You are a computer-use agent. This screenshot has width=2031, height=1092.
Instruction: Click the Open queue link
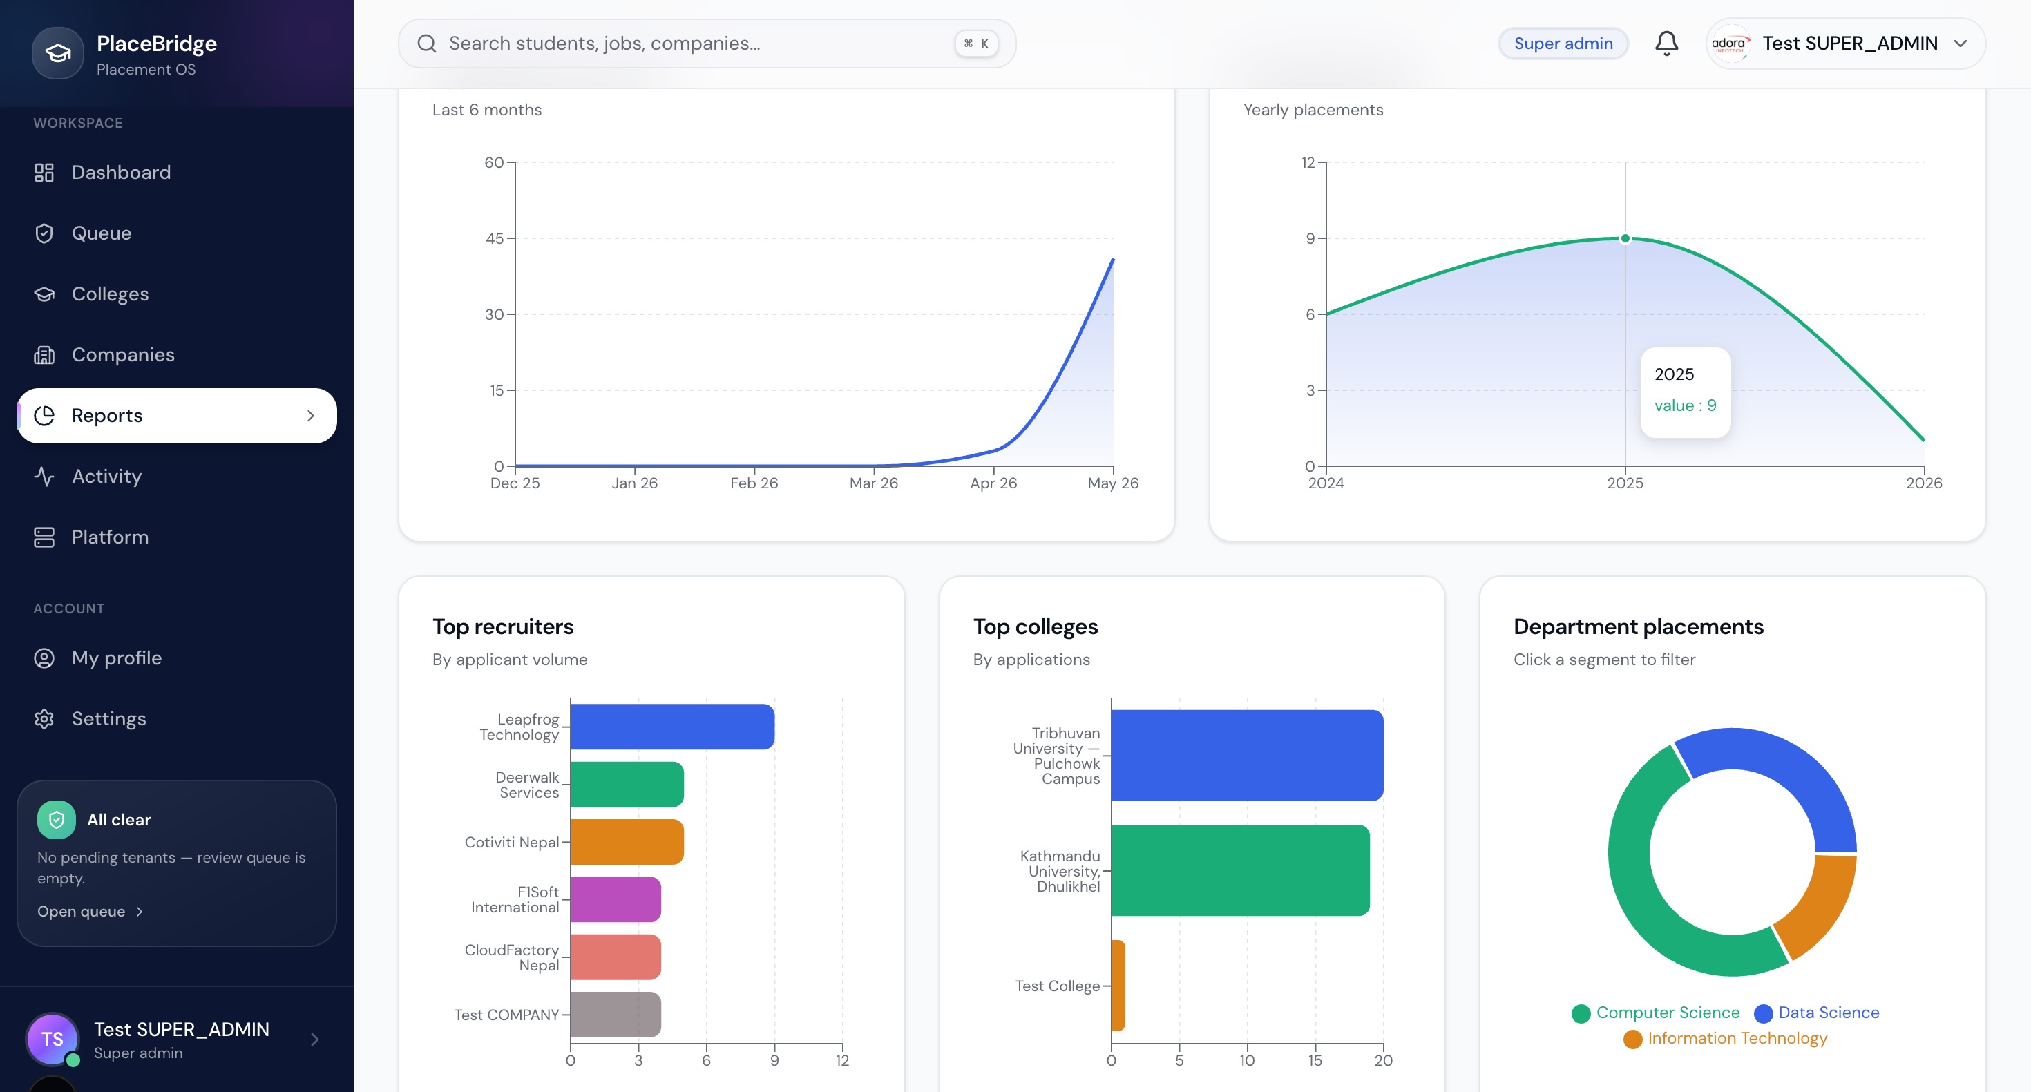[x=90, y=912]
